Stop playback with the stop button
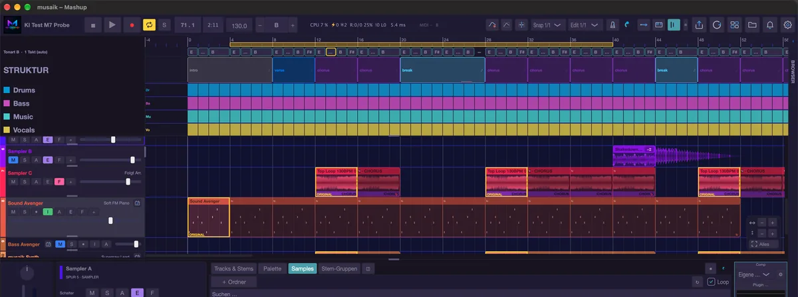The height and width of the screenshot is (297, 798). tap(93, 25)
